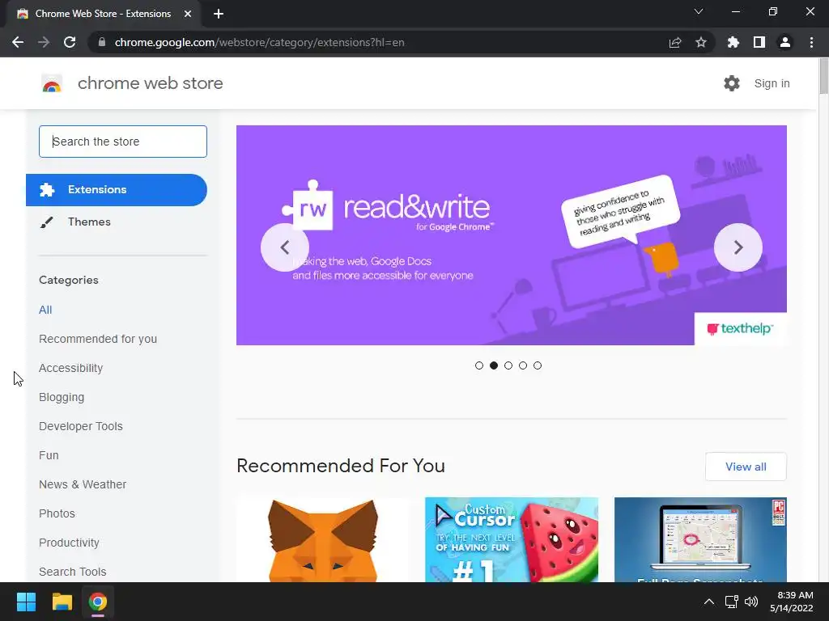Image resolution: width=829 pixels, height=621 pixels.
Task: Show next carousel banner
Action: click(x=738, y=247)
